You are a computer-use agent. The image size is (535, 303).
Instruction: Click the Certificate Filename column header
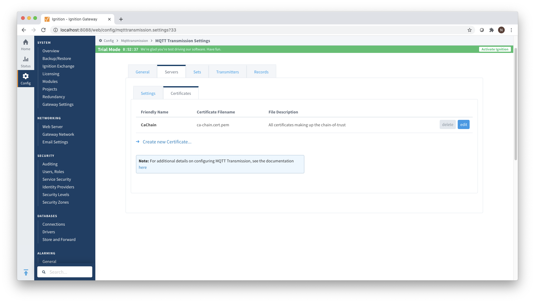216,112
